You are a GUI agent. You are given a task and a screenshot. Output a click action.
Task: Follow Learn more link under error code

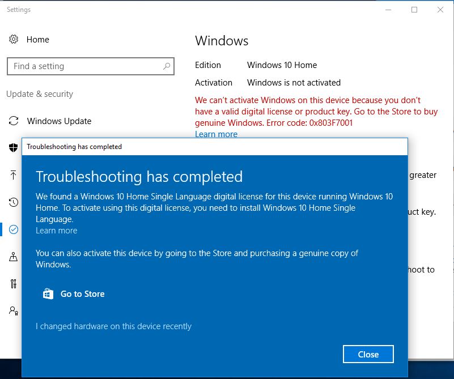tap(216, 134)
